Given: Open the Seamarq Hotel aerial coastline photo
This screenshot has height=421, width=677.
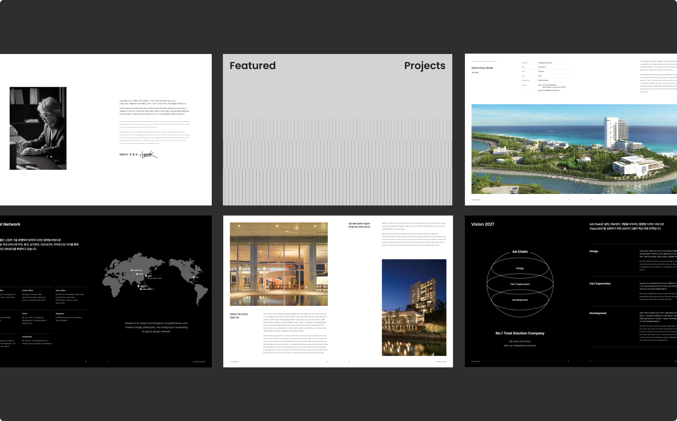Looking at the screenshot, I should (574, 149).
